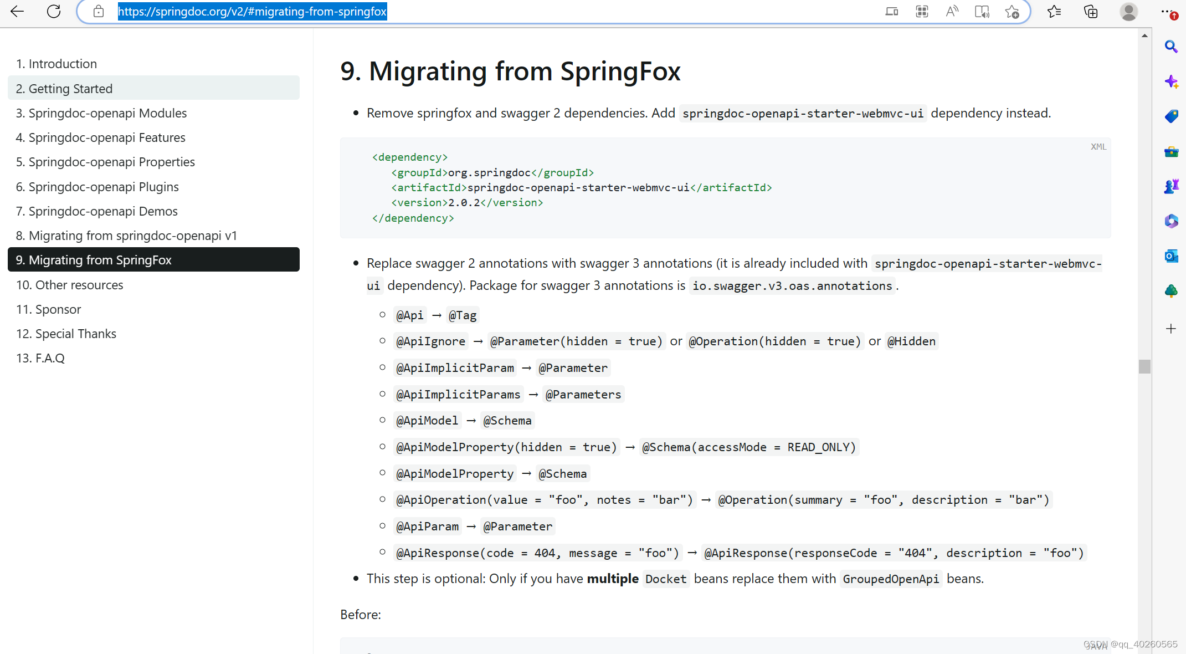
Task: Click the scroll up arrow
Action: [1144, 35]
